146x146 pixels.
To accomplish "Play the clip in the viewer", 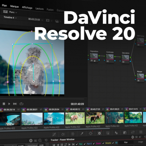I will tap(9, 104).
